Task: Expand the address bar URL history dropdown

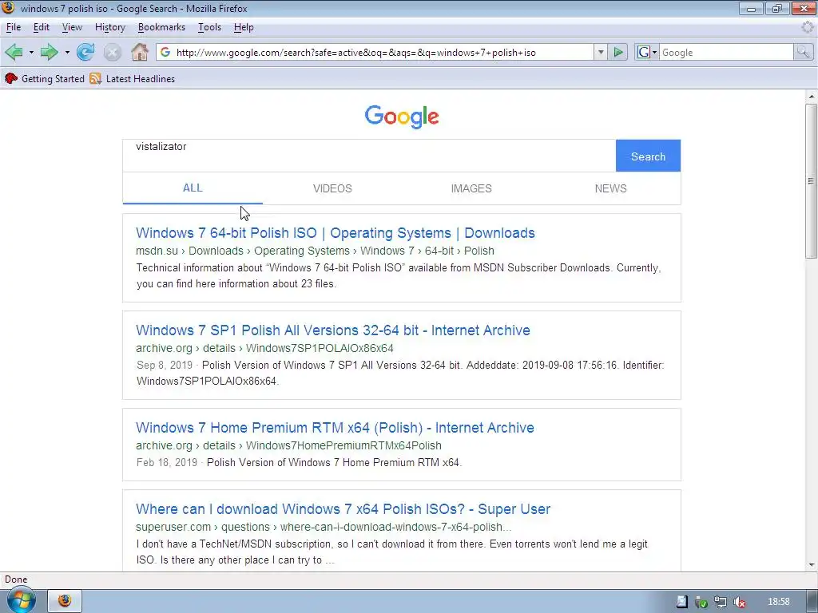Action: [601, 52]
